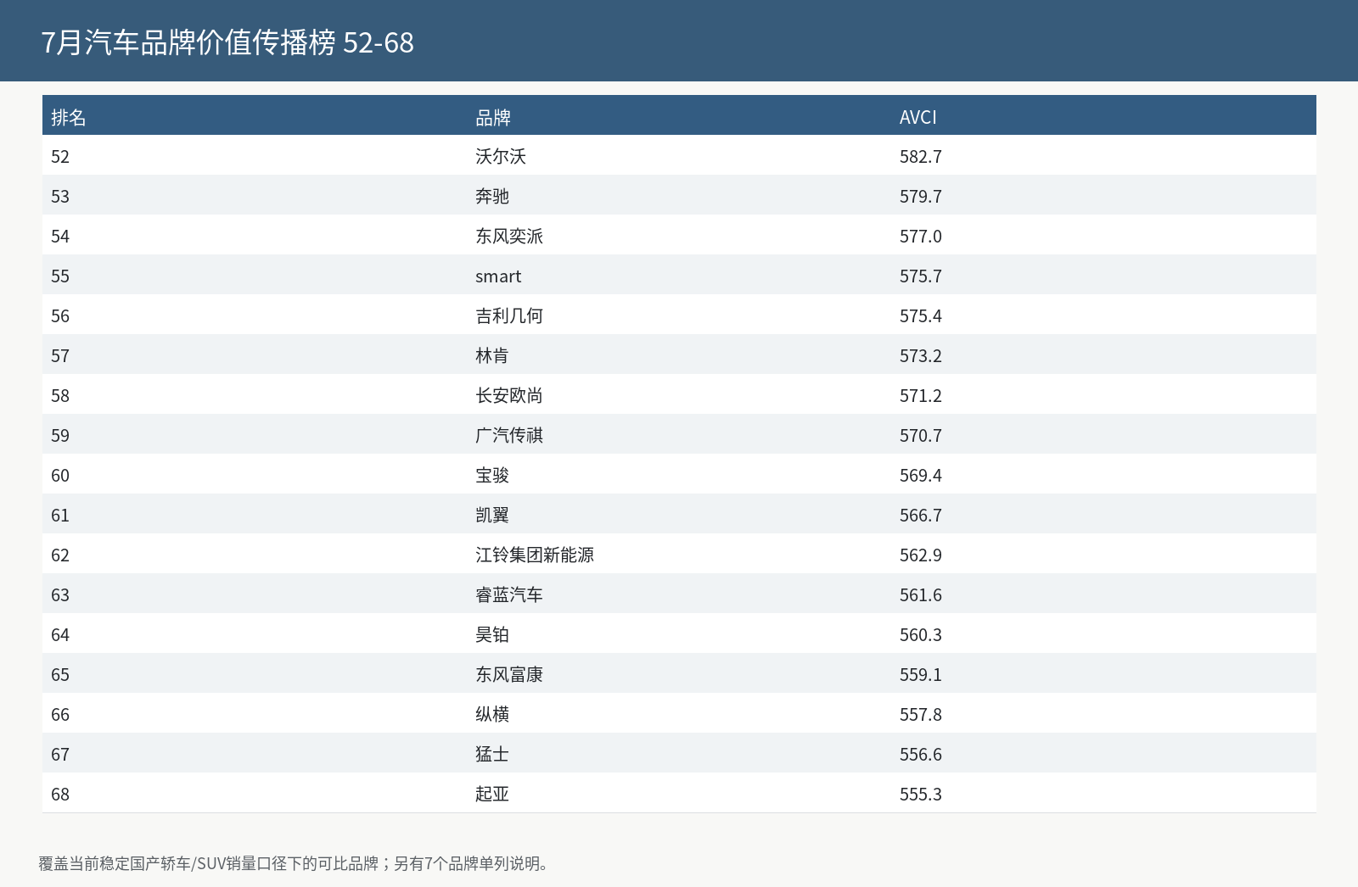
Task: Click the AVCI value "573.2"
Action: [x=921, y=355]
